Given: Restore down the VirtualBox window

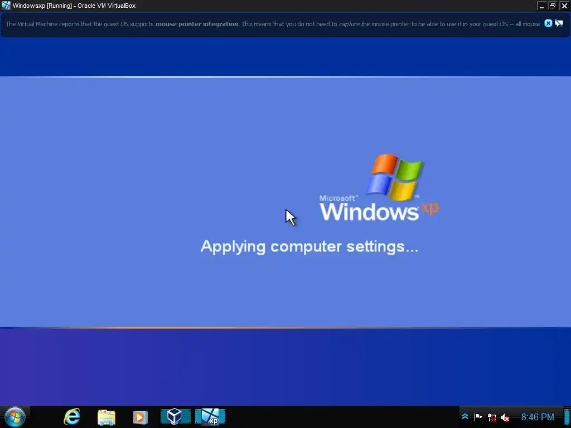Looking at the screenshot, I should pos(553,6).
